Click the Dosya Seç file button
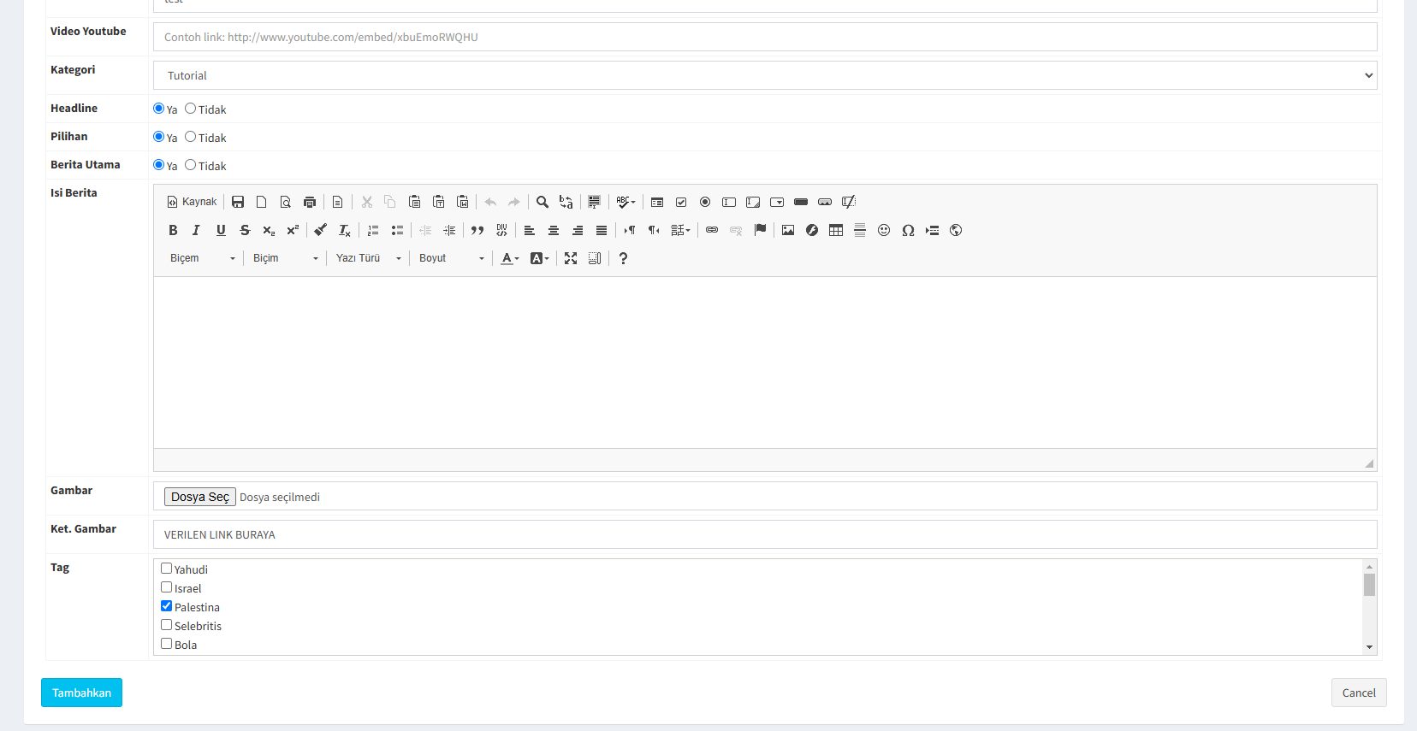This screenshot has width=1417, height=731. [x=200, y=497]
